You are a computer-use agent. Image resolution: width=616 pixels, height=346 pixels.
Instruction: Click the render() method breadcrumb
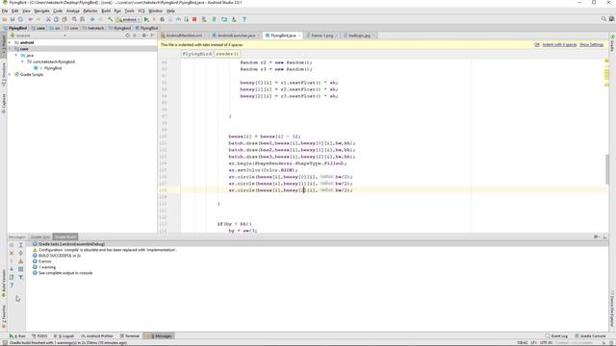pos(227,54)
